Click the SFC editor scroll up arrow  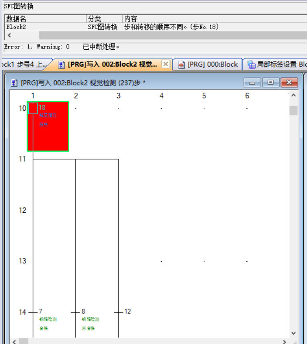293,95
